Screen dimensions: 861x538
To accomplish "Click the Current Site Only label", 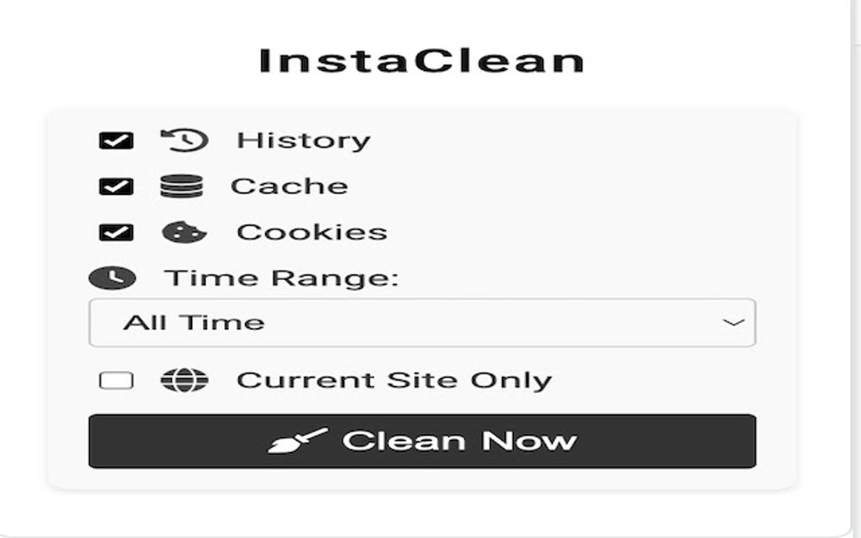I will click(394, 380).
